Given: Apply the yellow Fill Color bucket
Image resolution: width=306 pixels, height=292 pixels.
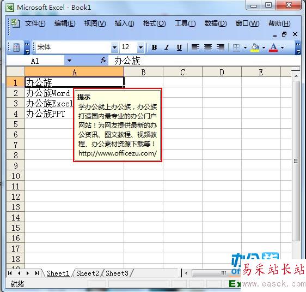Looking at the screenshot, I should [255, 47].
